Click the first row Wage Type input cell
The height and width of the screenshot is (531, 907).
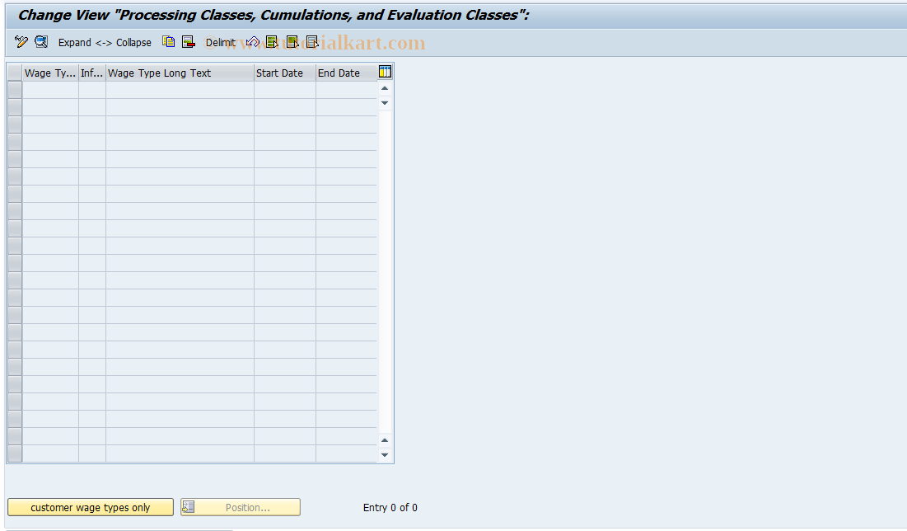click(50, 90)
